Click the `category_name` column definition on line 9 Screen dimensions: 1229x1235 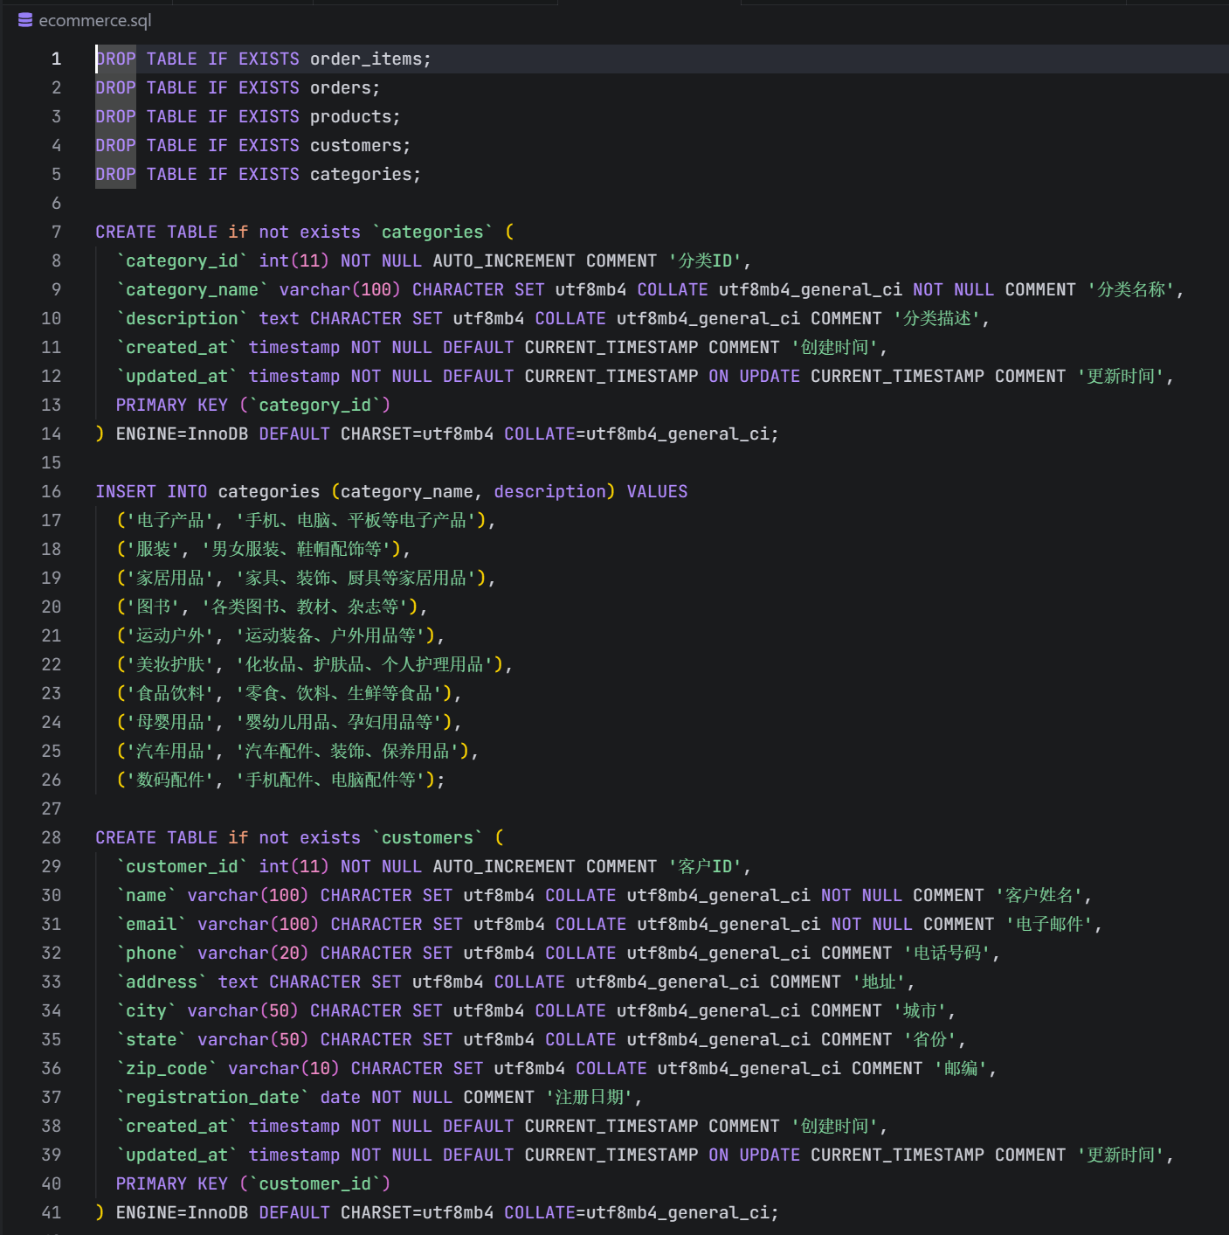192,289
